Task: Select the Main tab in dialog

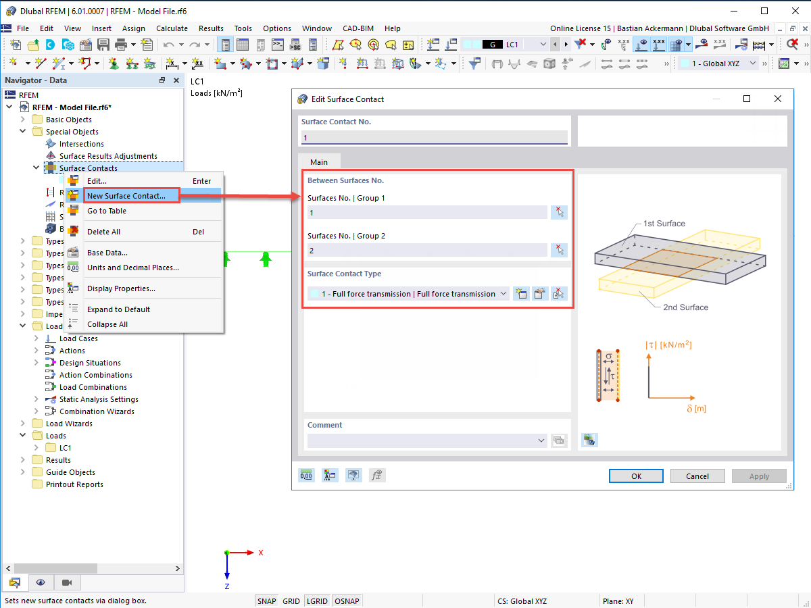Action: [x=319, y=162]
